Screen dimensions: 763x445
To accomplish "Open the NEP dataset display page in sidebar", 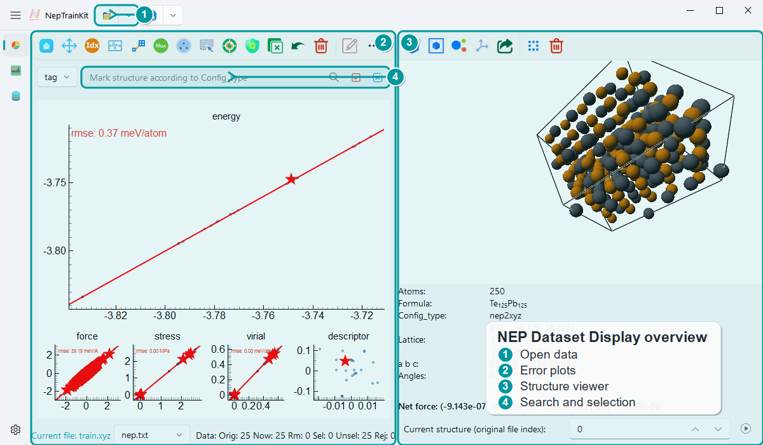I will point(16,45).
